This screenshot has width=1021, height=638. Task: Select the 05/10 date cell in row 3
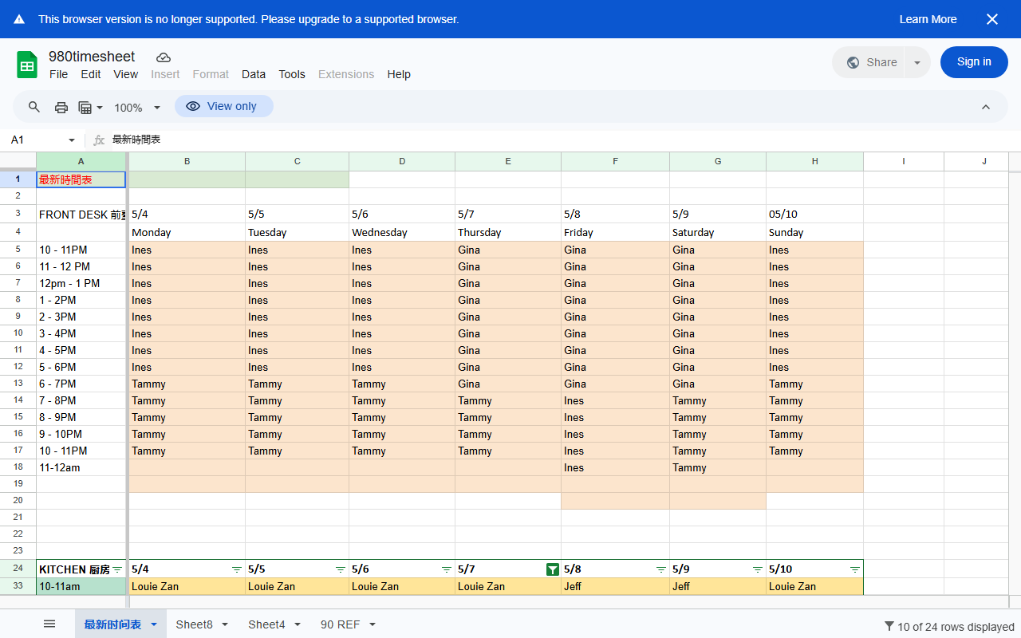click(x=814, y=214)
